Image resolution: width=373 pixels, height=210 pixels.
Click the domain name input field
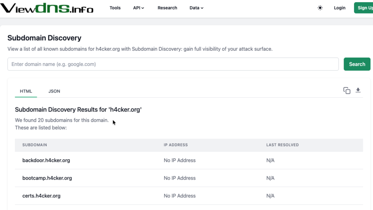[x=173, y=64]
